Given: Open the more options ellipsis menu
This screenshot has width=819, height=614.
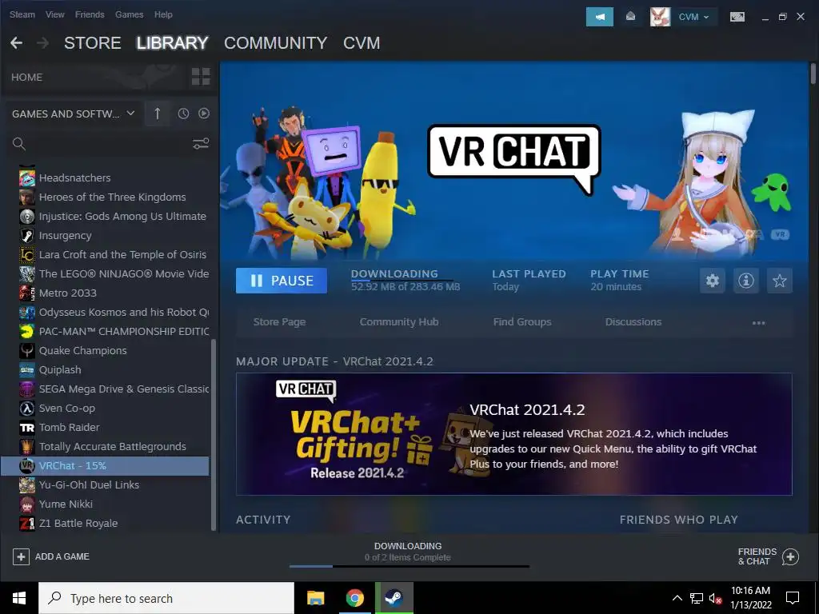Looking at the screenshot, I should click(758, 323).
